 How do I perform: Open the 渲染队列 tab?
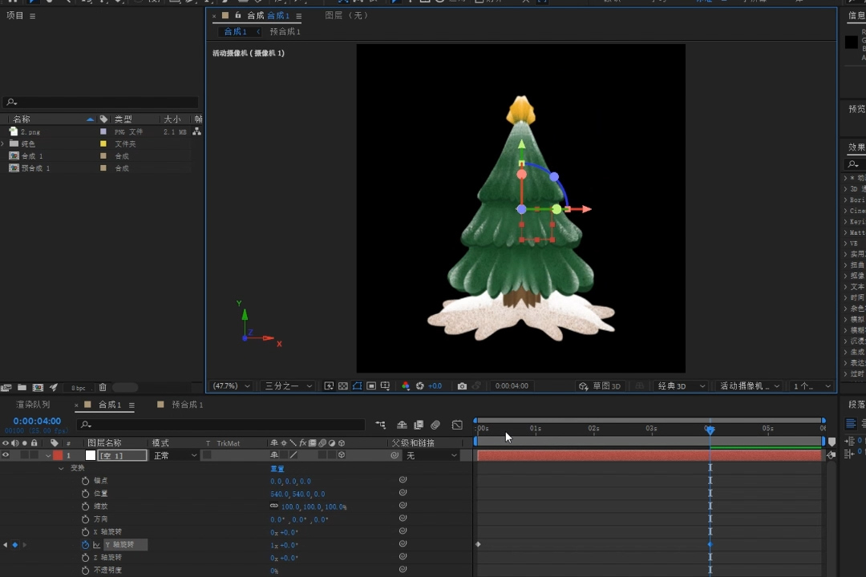click(33, 406)
